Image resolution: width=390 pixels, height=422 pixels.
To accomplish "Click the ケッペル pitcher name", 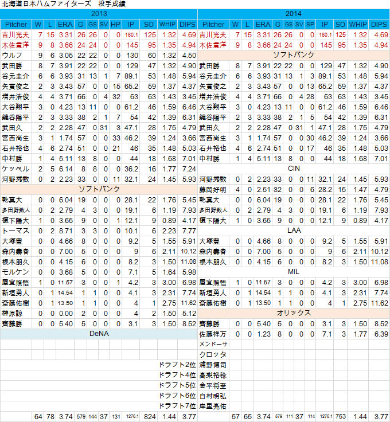I will (x=15, y=169).
